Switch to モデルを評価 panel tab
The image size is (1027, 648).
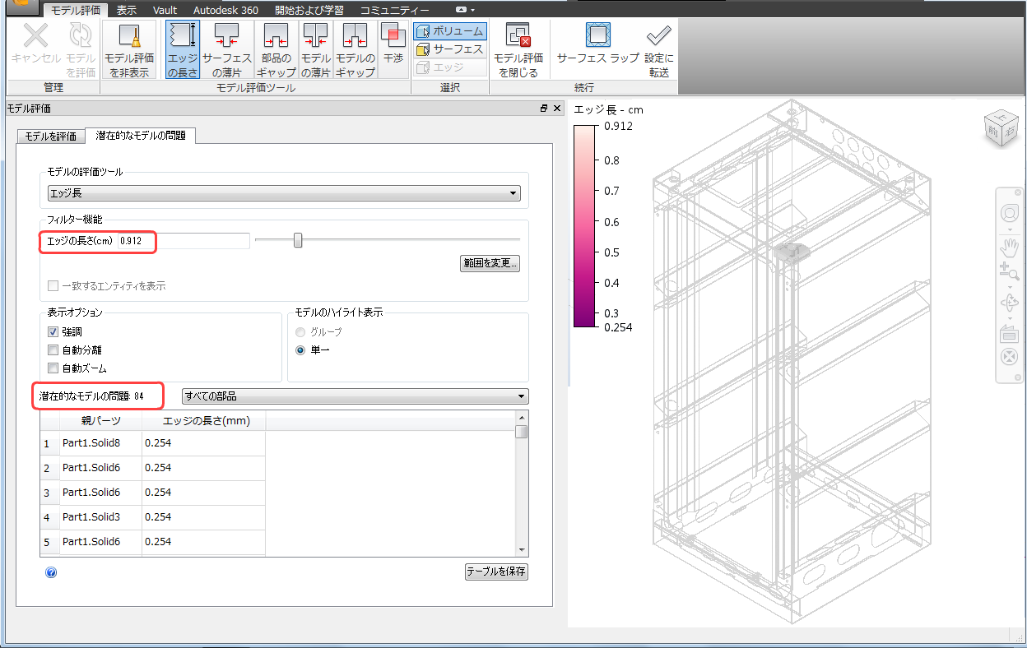pos(51,136)
